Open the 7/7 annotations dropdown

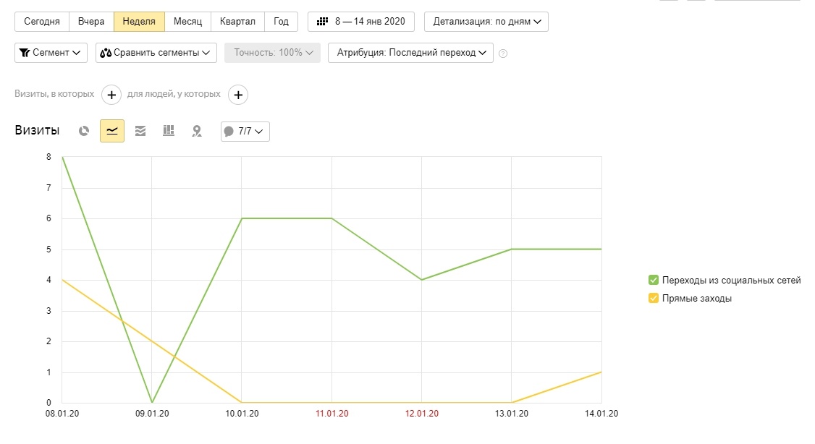[x=245, y=132]
